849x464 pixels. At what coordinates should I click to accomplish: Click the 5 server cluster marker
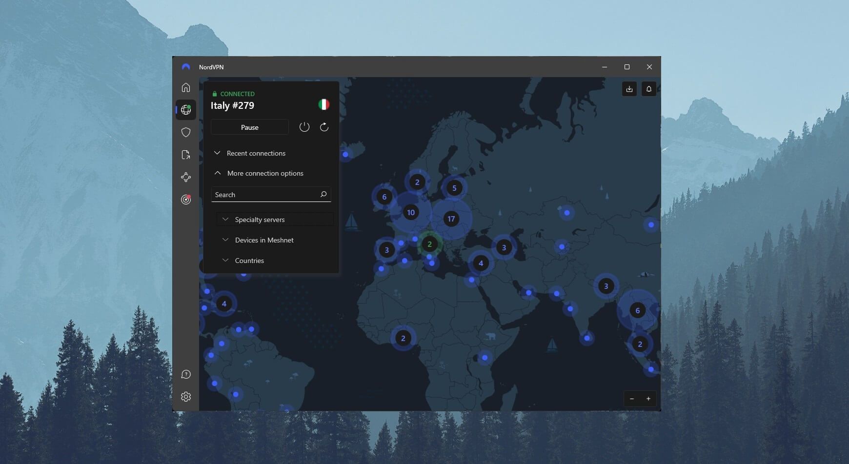(x=454, y=188)
